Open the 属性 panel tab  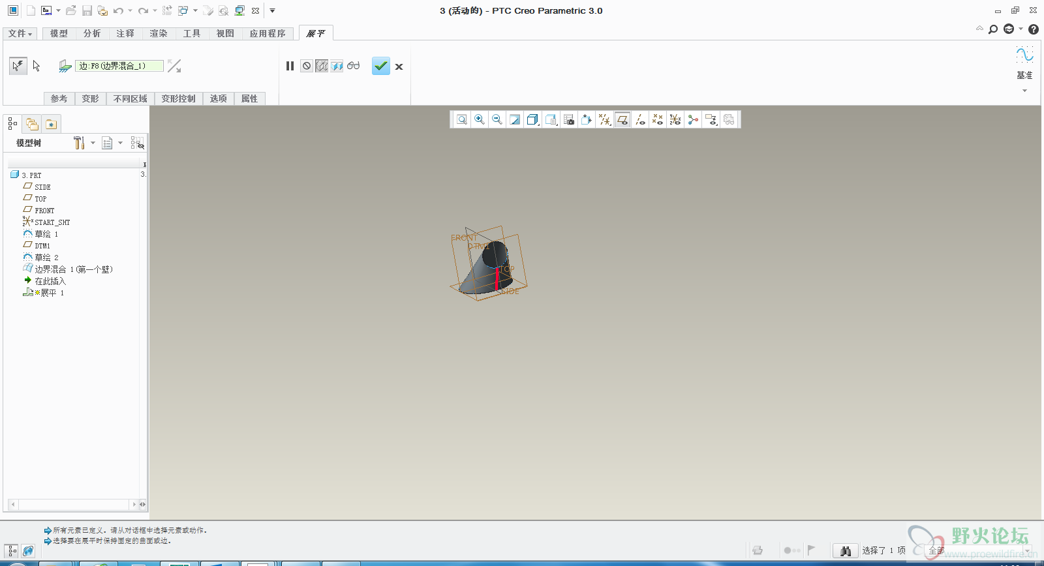pyautogui.click(x=250, y=98)
